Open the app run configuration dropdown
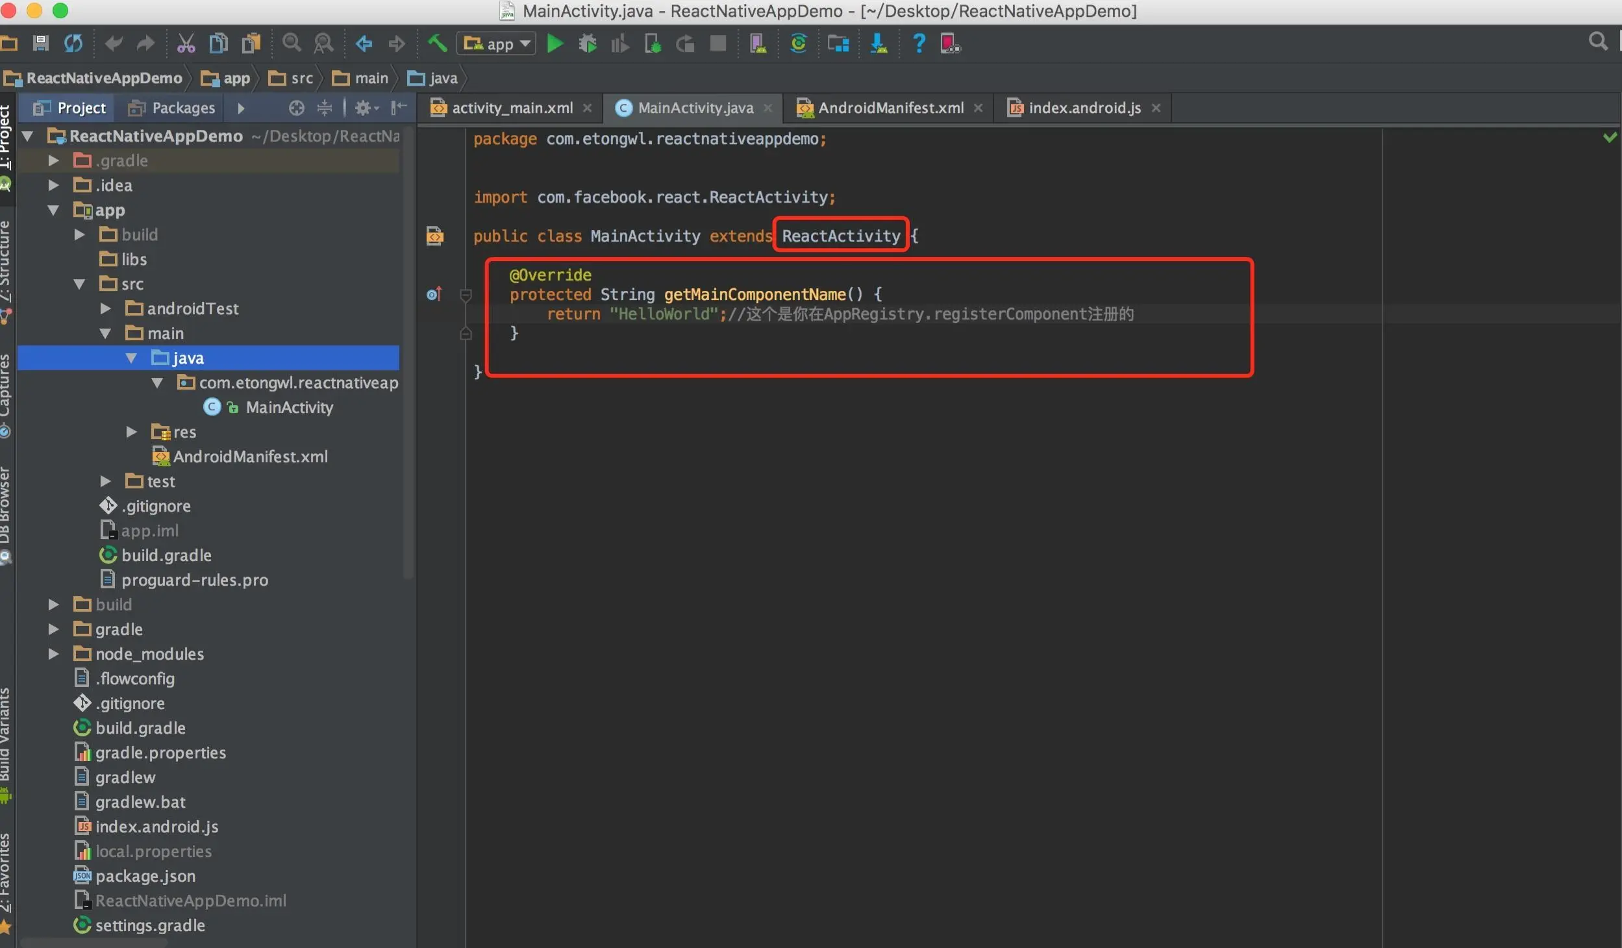 click(x=496, y=44)
